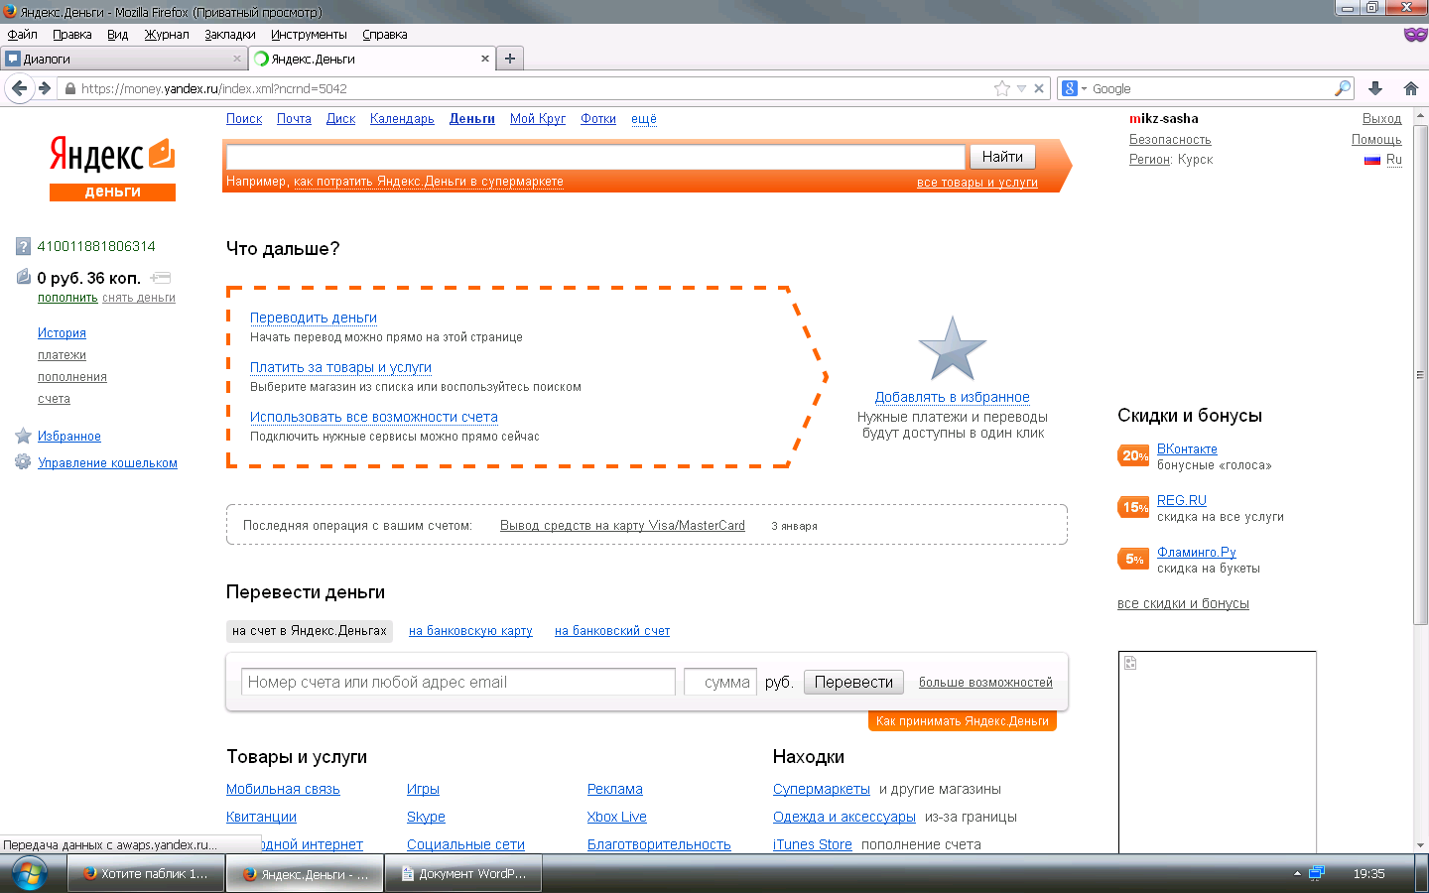Image resolution: width=1429 pixels, height=893 pixels.
Task: Click the search magnifier in Google box
Action: pos(1343,88)
